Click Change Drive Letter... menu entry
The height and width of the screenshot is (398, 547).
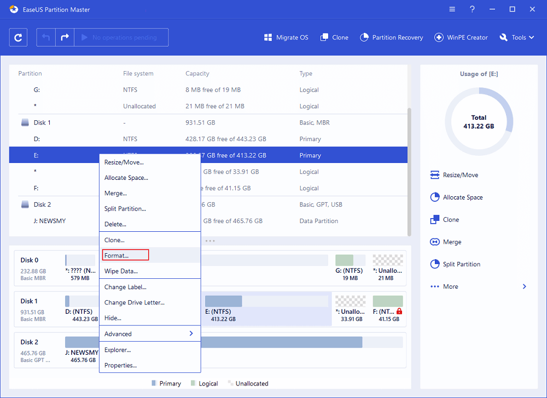[x=134, y=302]
